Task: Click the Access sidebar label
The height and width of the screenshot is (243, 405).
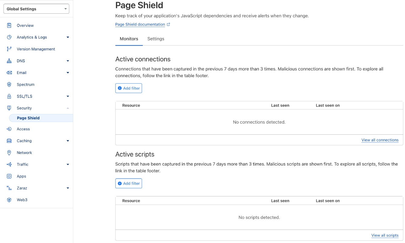Action: point(23,129)
